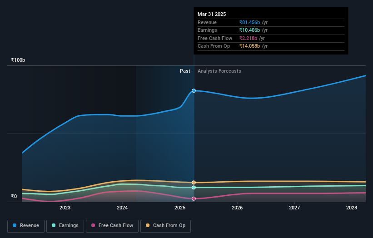This screenshot has width=373, height=238.
Task: Toggle the Revenue legend series
Action: point(26,226)
